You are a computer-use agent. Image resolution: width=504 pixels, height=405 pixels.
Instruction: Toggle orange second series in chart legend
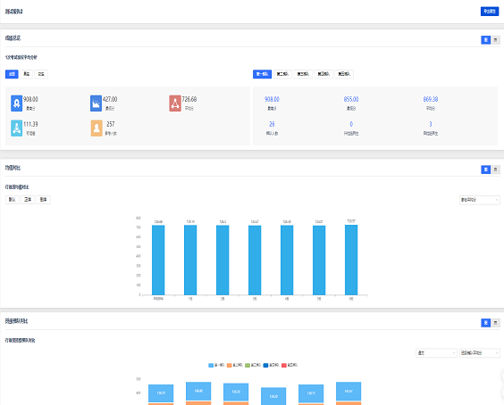click(x=235, y=365)
